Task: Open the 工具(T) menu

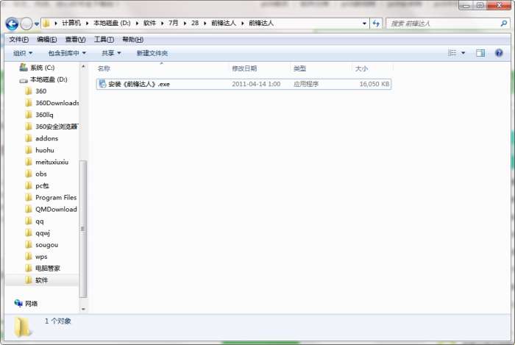Action: [x=104, y=40]
